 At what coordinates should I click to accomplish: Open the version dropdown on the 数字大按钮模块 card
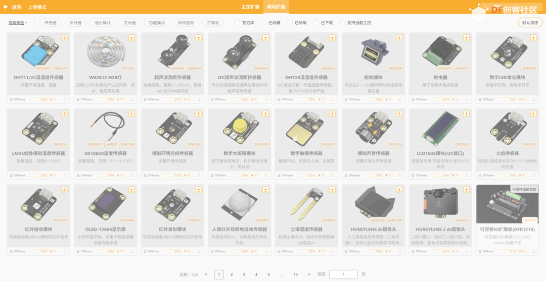tap(245, 176)
